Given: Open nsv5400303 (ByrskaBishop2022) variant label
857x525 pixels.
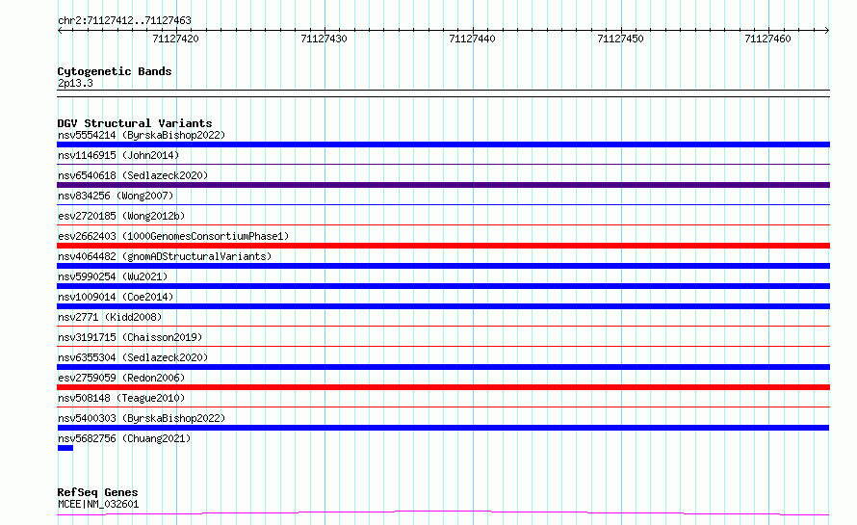Looking at the screenshot, I should [142, 418].
